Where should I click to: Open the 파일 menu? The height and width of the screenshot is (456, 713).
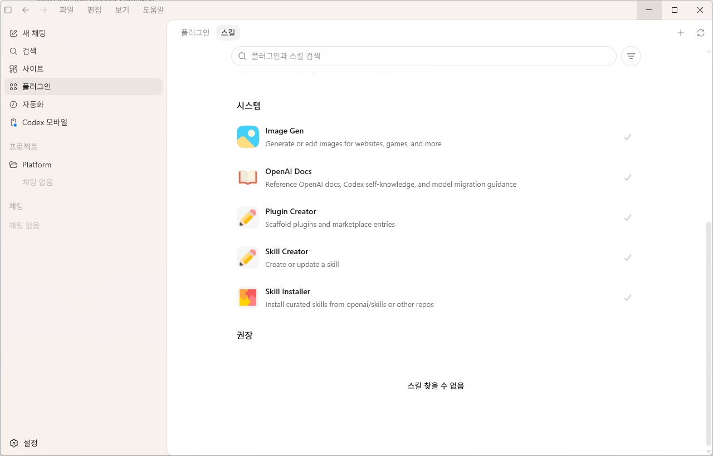(x=67, y=10)
